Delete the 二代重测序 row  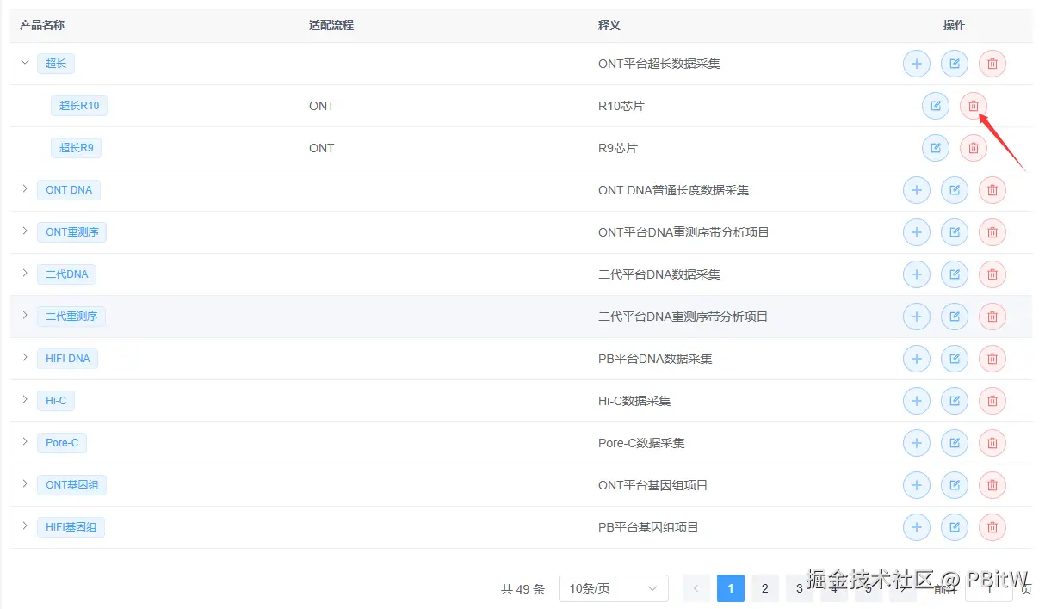pos(992,317)
